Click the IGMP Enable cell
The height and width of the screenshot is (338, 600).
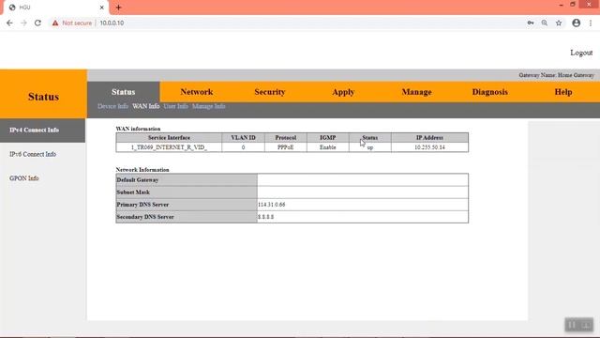pyautogui.click(x=328, y=147)
